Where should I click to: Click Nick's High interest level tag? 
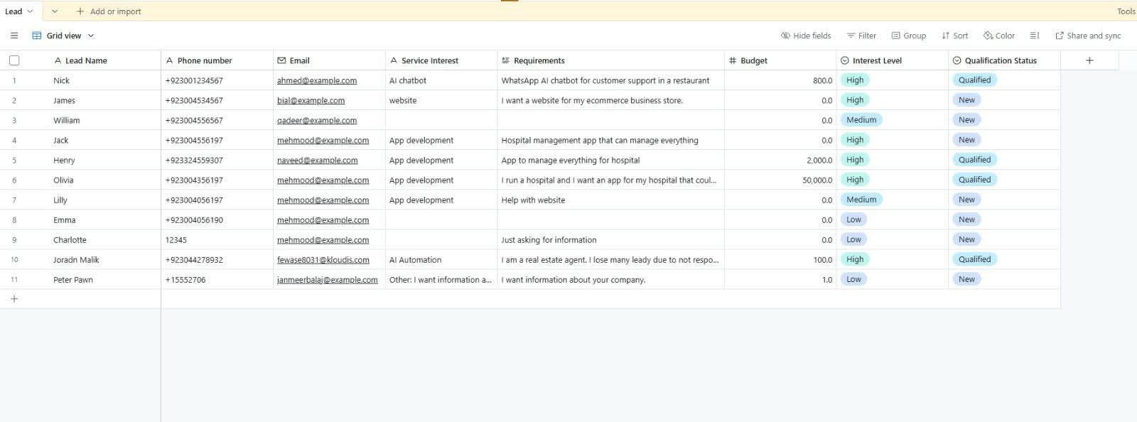click(x=855, y=80)
